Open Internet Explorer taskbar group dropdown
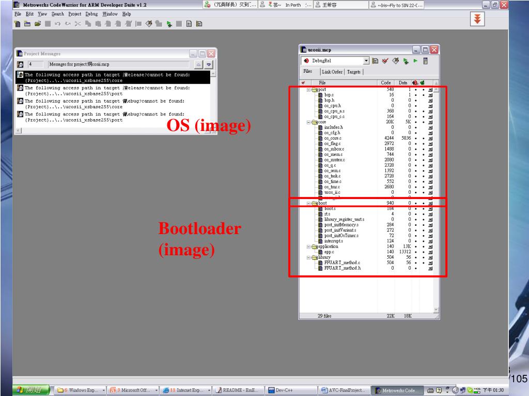This screenshot has width=529, height=396. click(x=209, y=390)
